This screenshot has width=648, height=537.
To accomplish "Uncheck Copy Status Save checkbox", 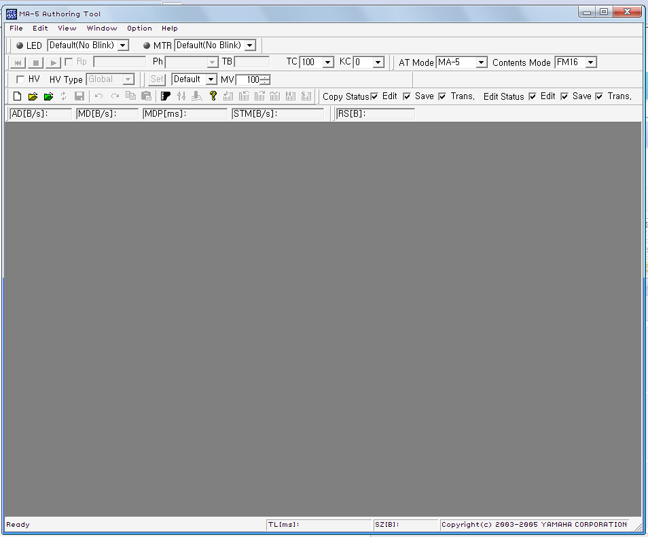I will click(407, 96).
